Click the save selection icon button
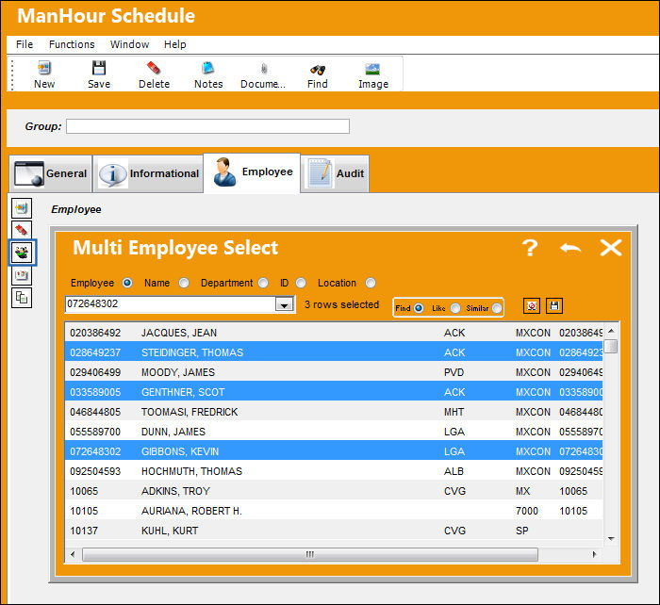 554,306
